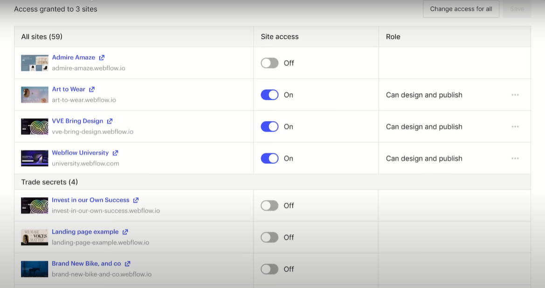Open Admire Amaze external link icon
Screen dimensions: 545x288
pyautogui.click(x=102, y=58)
